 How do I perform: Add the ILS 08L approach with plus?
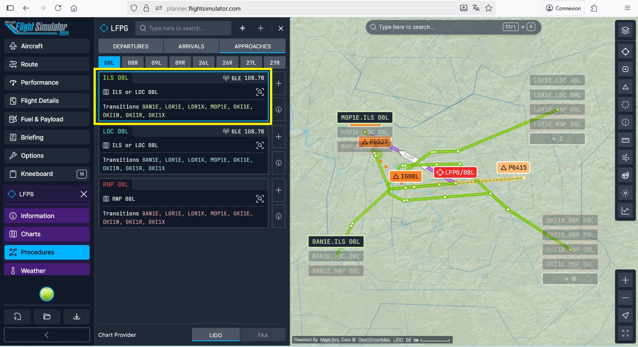pos(278,83)
